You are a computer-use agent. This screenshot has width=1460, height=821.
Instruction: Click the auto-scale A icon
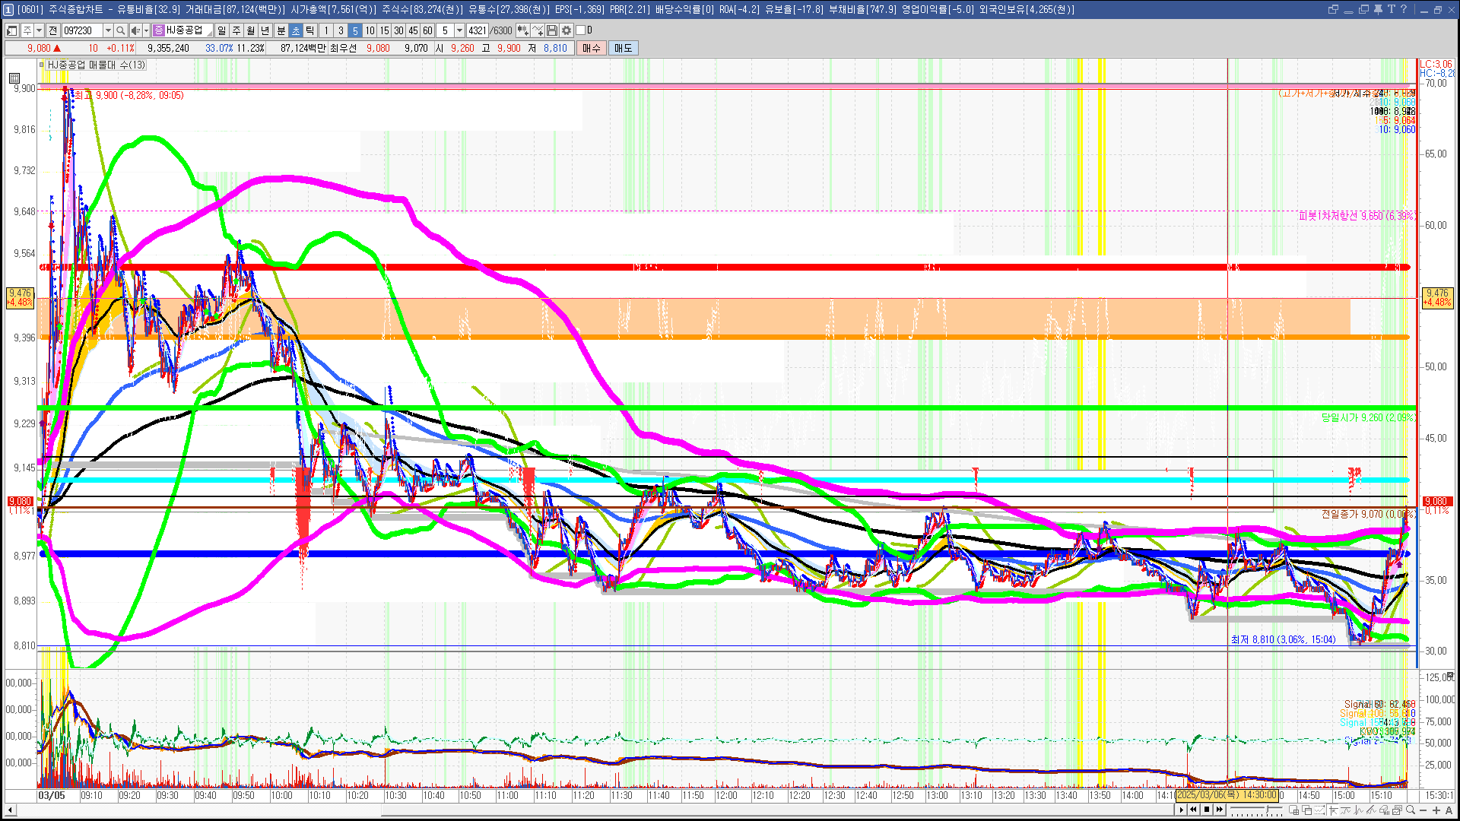(x=1449, y=810)
